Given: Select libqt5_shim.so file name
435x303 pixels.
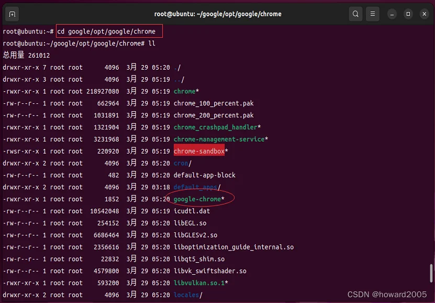Looking at the screenshot, I should [x=199, y=259].
